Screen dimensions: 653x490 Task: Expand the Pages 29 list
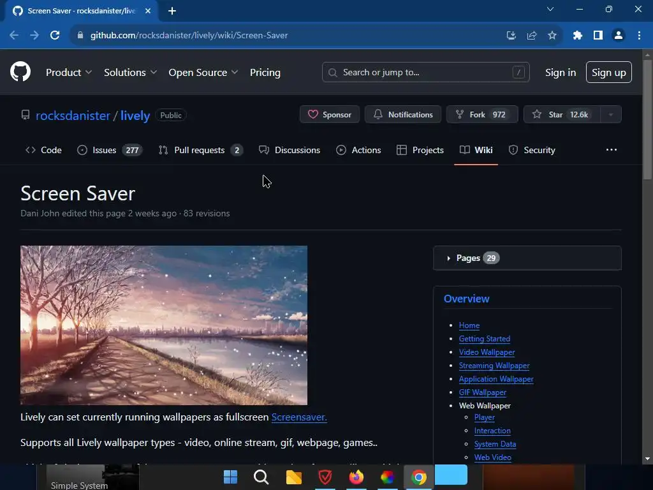(x=527, y=258)
